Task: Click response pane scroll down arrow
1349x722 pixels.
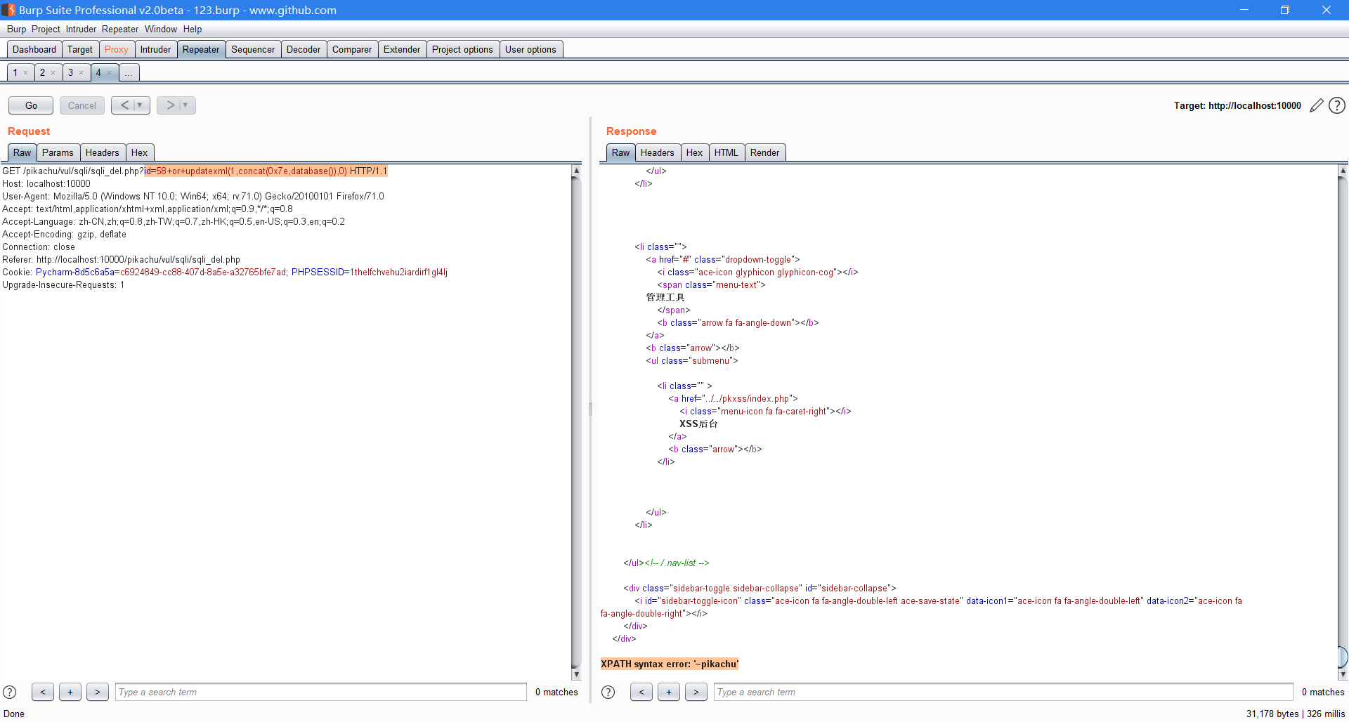Action: (x=1343, y=674)
